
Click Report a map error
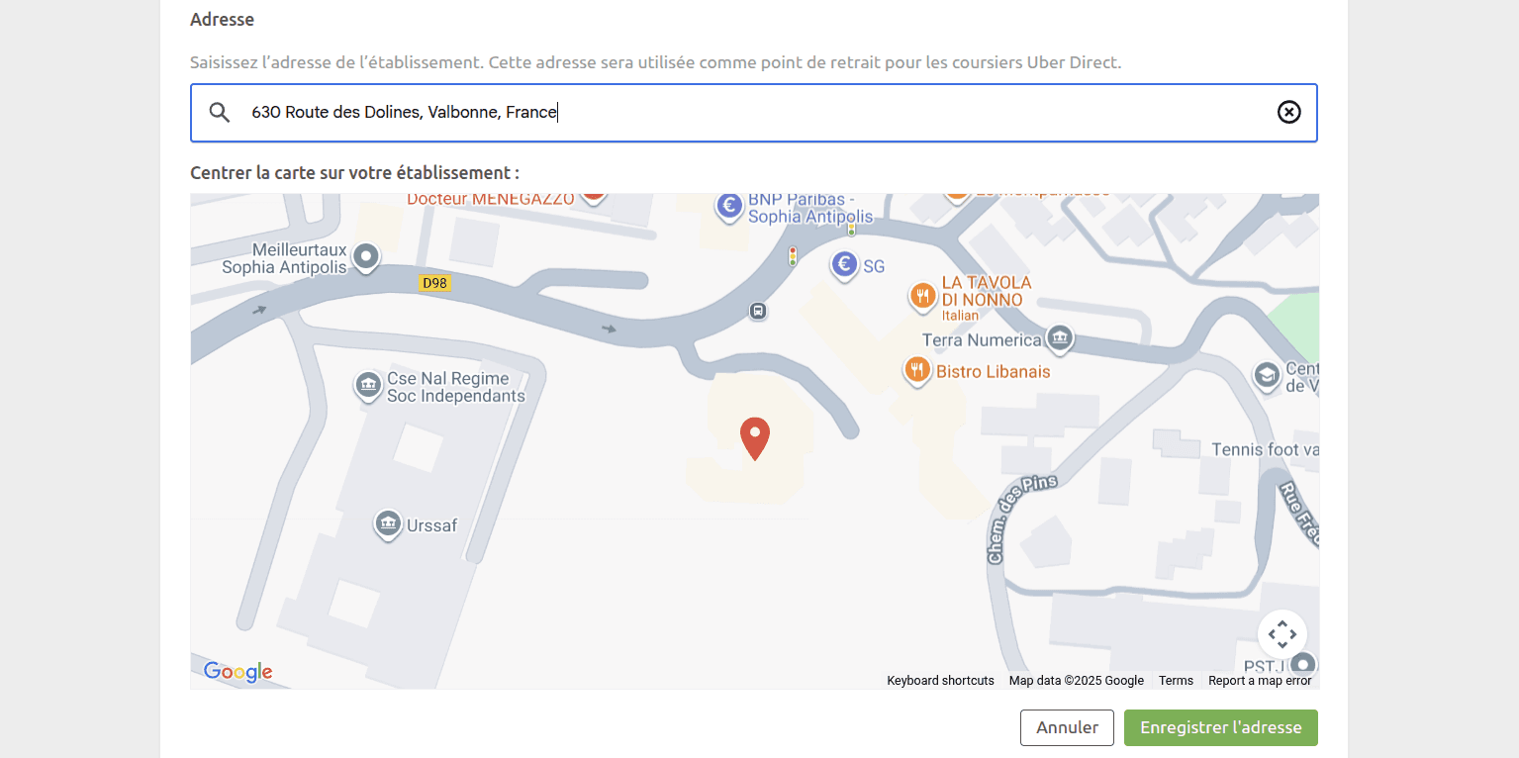coord(1259,680)
